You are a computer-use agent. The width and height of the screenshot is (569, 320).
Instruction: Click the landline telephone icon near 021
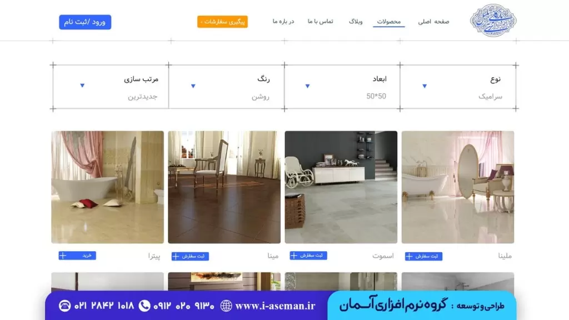click(64, 306)
